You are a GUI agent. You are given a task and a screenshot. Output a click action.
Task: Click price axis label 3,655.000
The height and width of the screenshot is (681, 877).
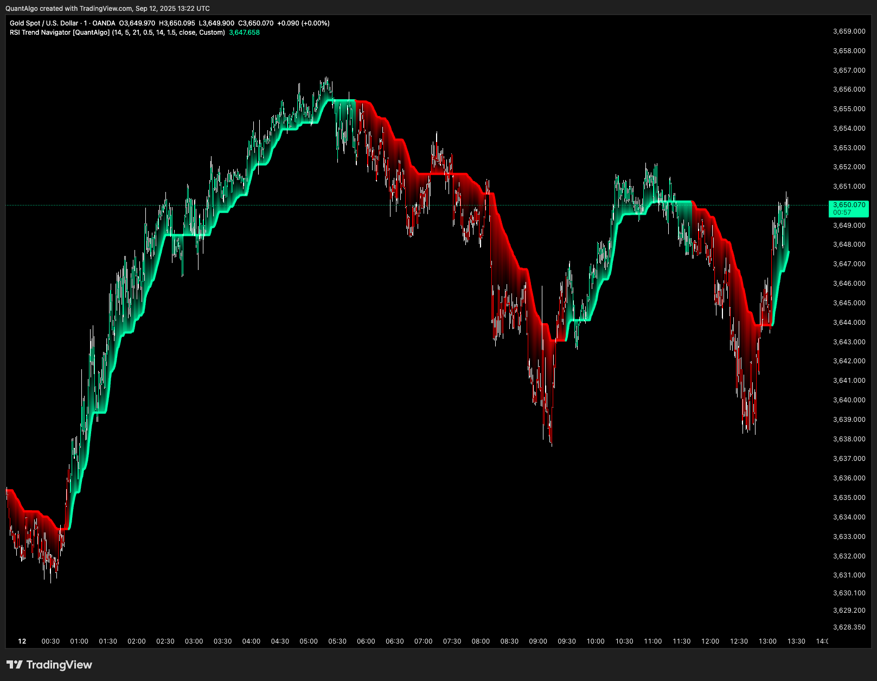(x=849, y=109)
